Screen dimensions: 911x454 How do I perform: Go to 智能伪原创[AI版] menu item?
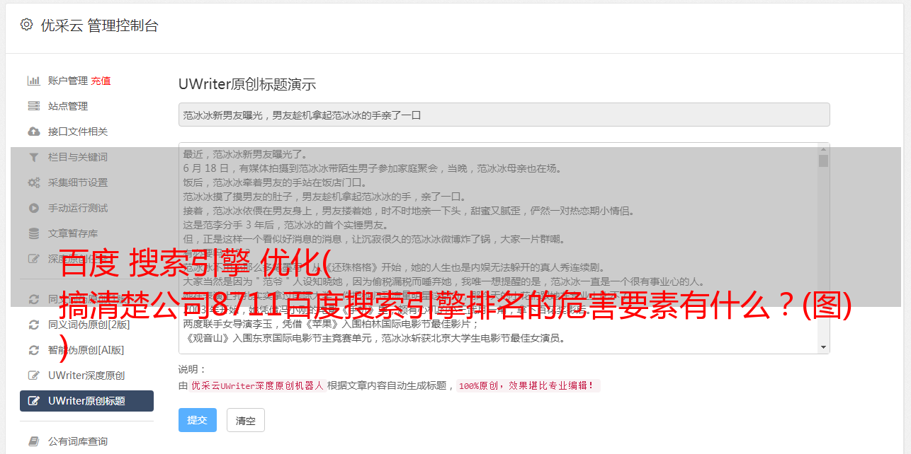click(x=86, y=350)
